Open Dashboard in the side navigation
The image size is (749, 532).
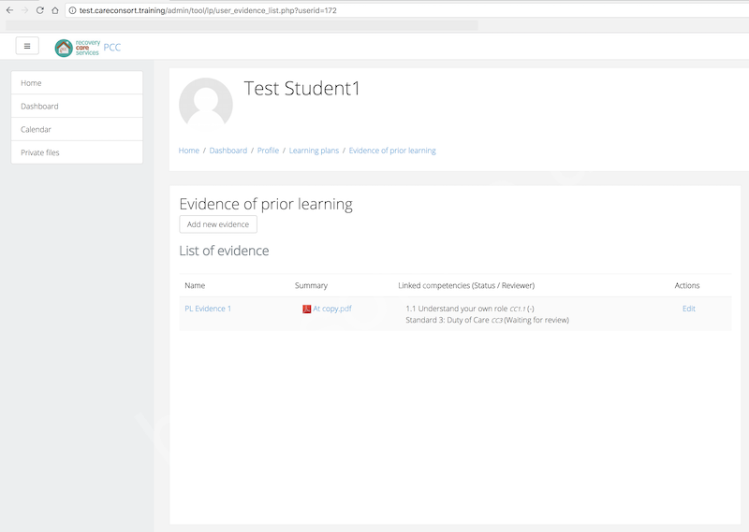(x=77, y=106)
